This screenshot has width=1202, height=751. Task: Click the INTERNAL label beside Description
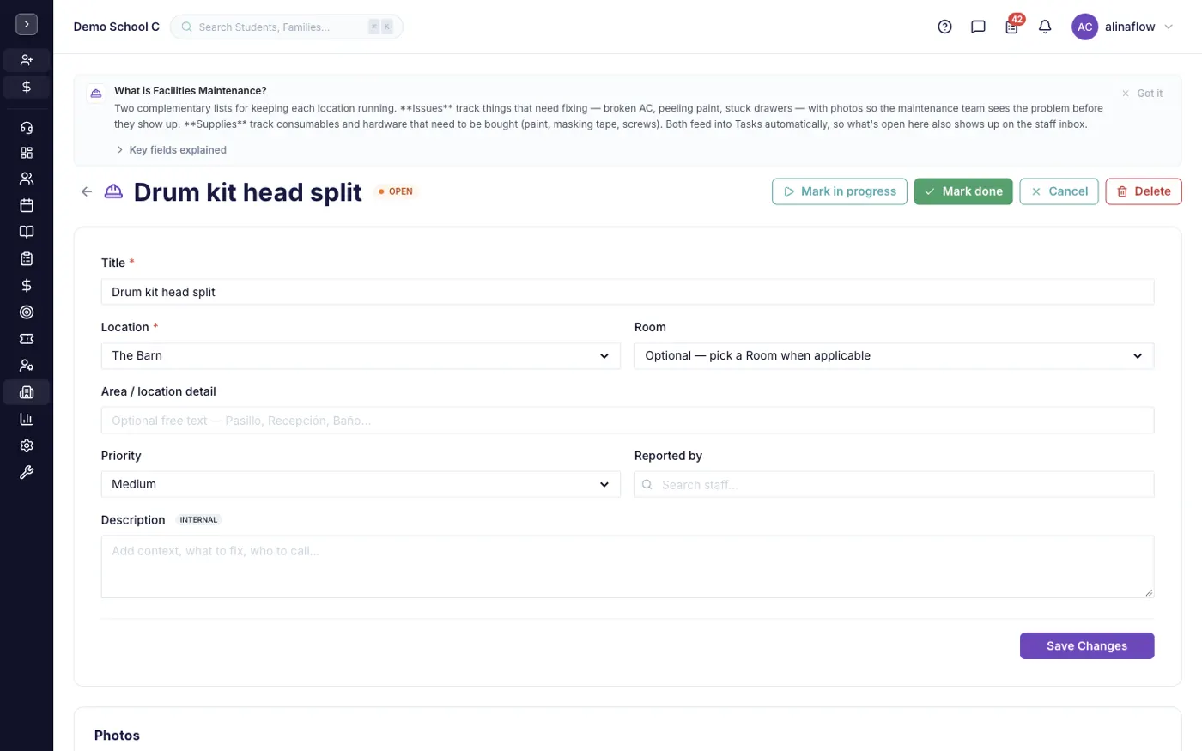point(198,520)
